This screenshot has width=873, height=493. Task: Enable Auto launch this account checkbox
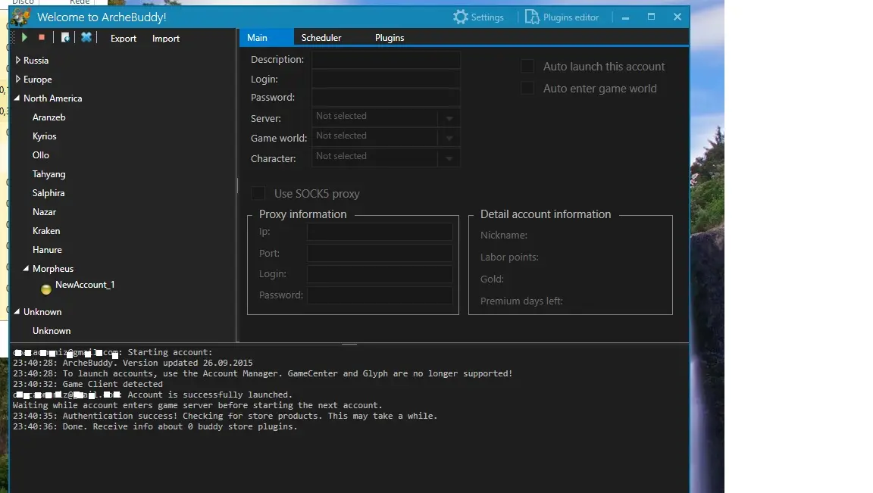(527, 67)
